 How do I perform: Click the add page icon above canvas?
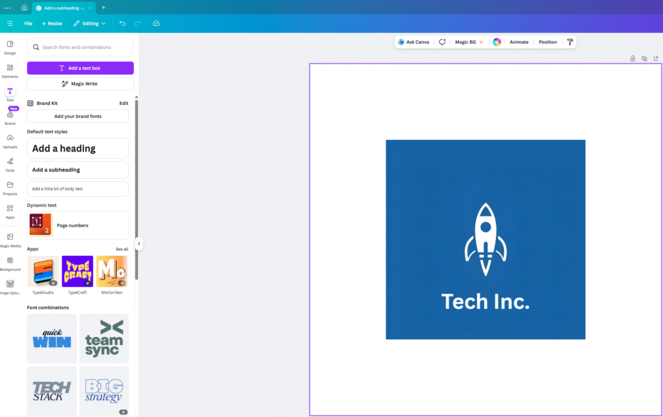655,58
